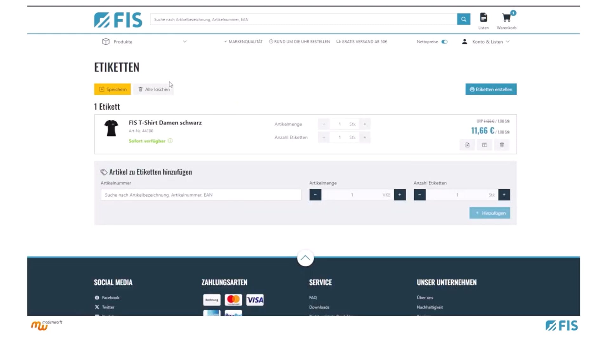Click the VISA payment icon
This screenshot has height=342, width=609.
[x=255, y=300]
